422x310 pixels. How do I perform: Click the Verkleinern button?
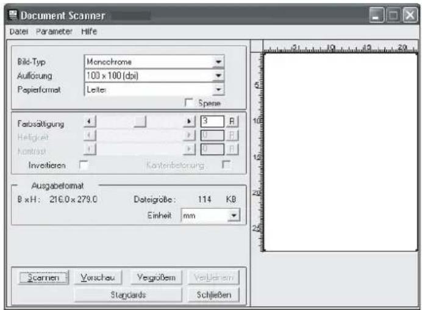pos(213,278)
